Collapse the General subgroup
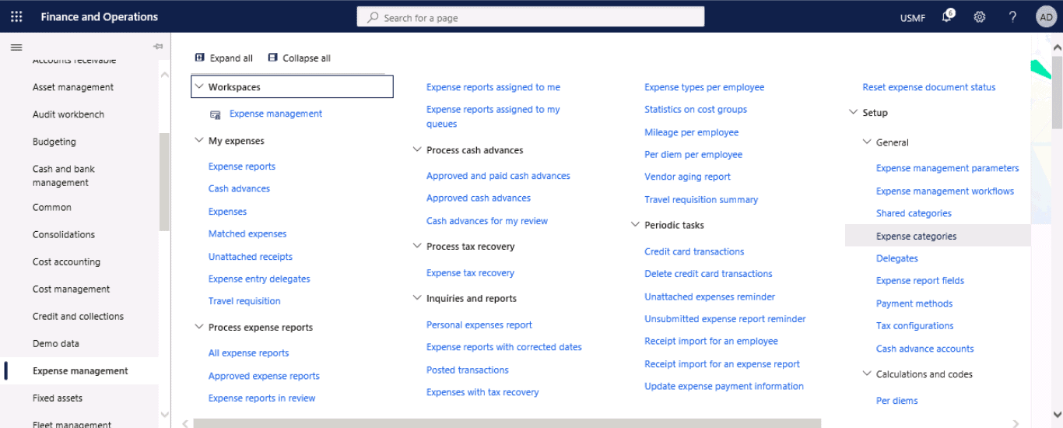Screen dimensions: 1063x428 pyautogui.click(x=868, y=142)
